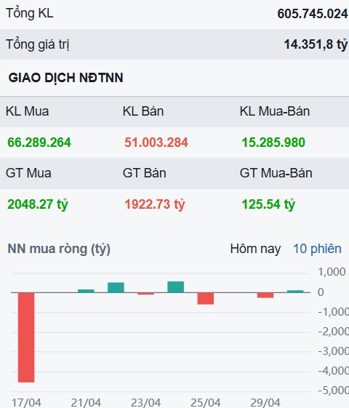Switch to the Hôm nay tab

point(255,249)
